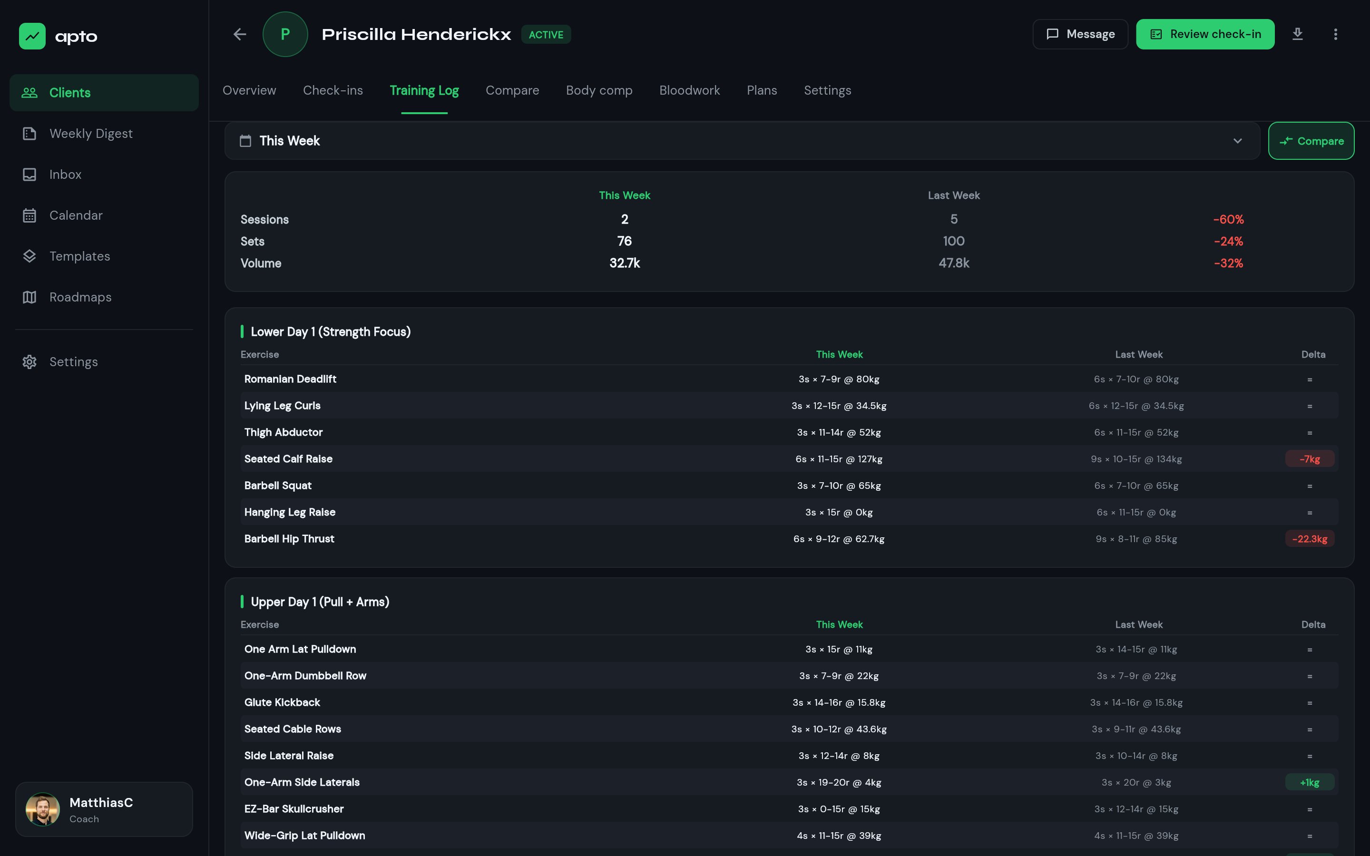
Task: Switch to the Bloodwork tab
Action: click(x=689, y=90)
